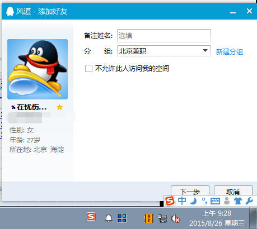Click the moon icon on Sogou bar
Viewport: 257px width, 229px height.
click(x=194, y=201)
